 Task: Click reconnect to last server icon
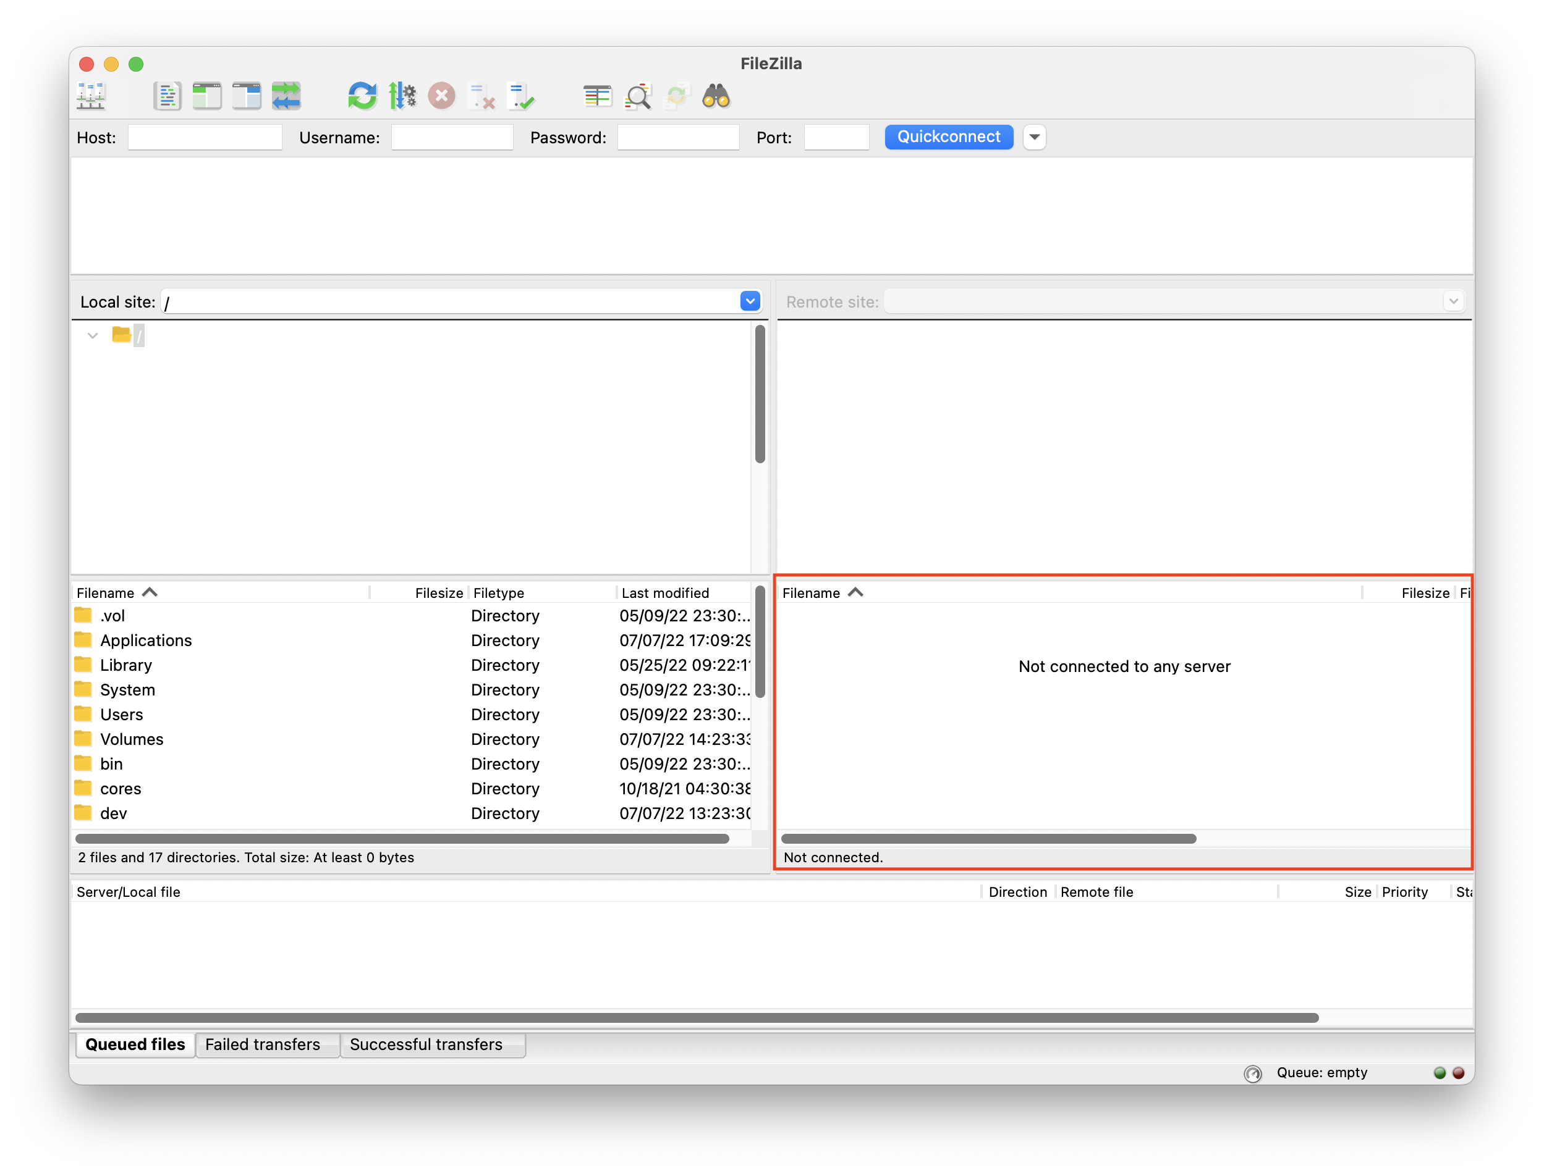[x=522, y=96]
